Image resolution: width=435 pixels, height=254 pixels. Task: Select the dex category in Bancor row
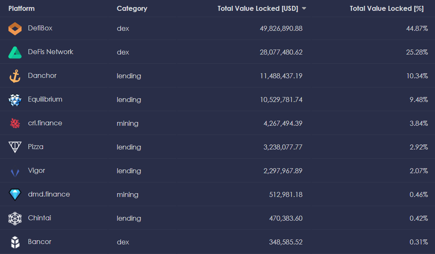click(x=123, y=242)
